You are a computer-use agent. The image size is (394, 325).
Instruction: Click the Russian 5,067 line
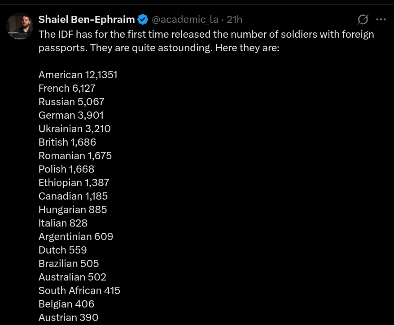tap(71, 102)
